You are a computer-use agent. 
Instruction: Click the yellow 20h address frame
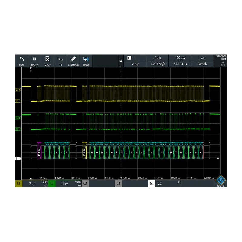(84, 152)
